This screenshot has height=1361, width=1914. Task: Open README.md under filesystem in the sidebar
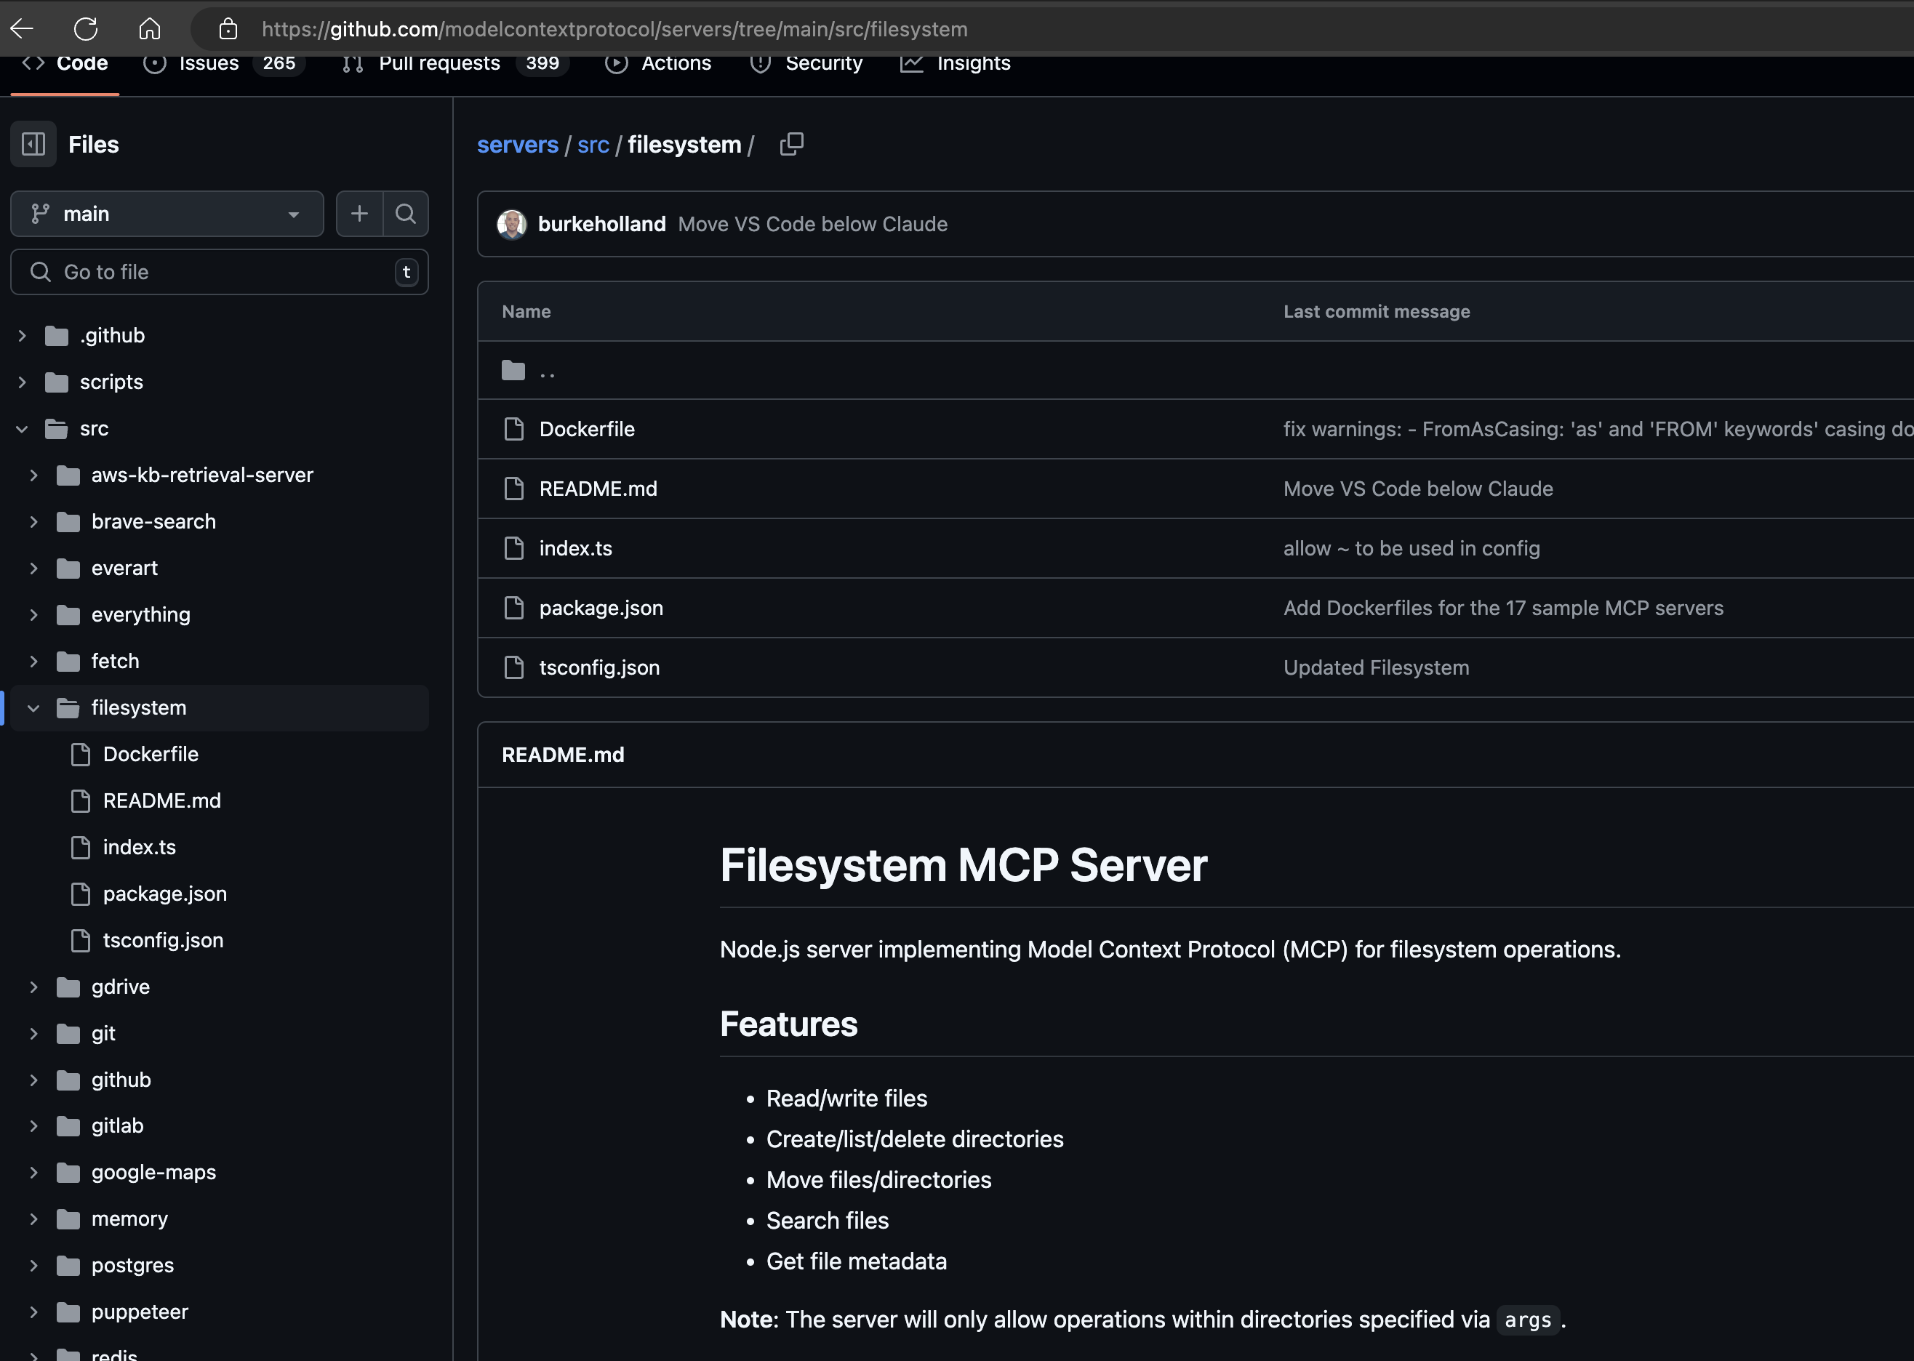tap(161, 800)
